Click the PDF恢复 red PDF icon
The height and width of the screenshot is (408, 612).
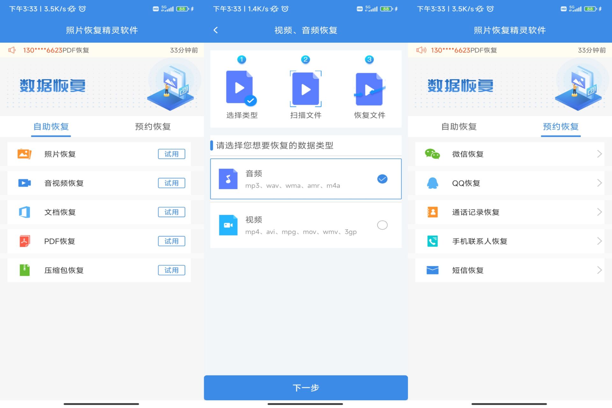pyautogui.click(x=24, y=241)
